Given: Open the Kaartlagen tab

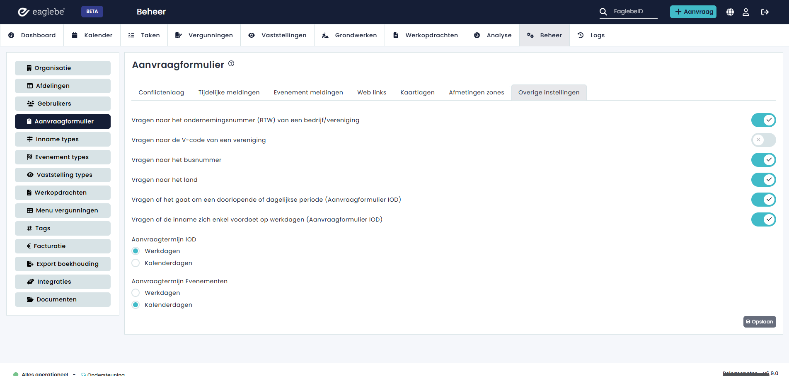Looking at the screenshot, I should coord(417,92).
